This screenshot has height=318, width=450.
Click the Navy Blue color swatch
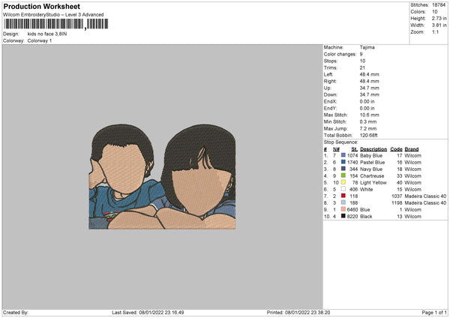pos(343,169)
